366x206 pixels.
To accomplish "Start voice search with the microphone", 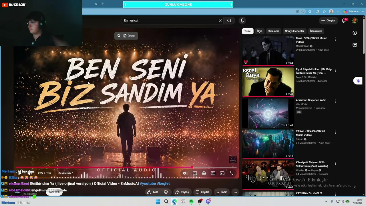I will point(242,21).
